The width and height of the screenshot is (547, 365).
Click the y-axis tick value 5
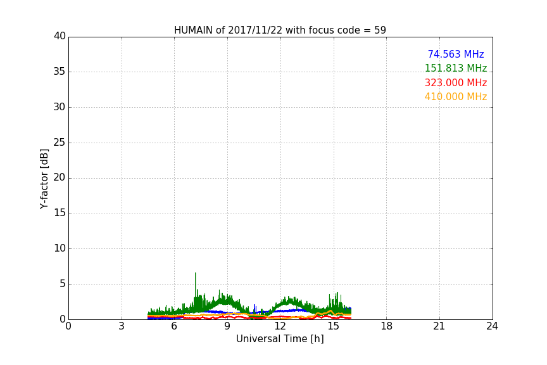click(x=63, y=284)
